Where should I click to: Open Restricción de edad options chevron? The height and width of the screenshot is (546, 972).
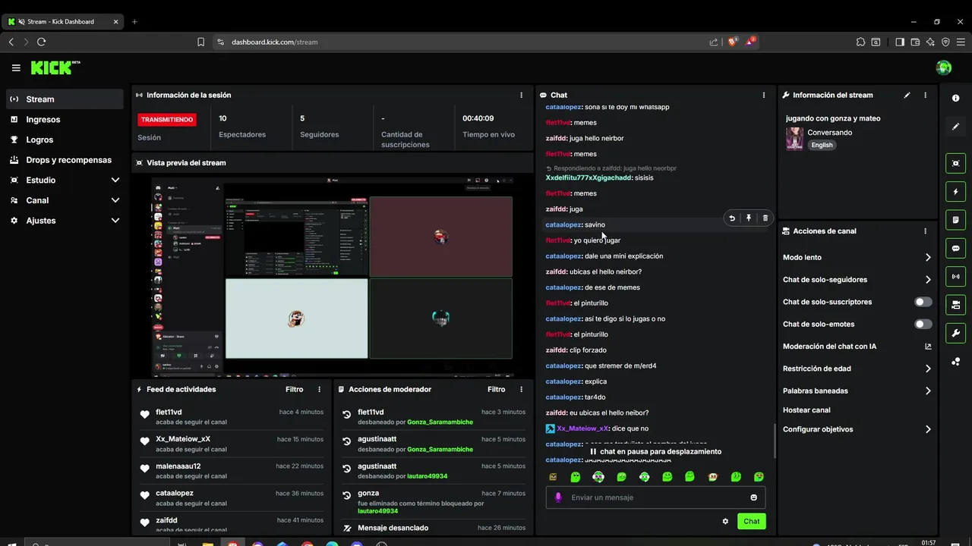coord(928,369)
